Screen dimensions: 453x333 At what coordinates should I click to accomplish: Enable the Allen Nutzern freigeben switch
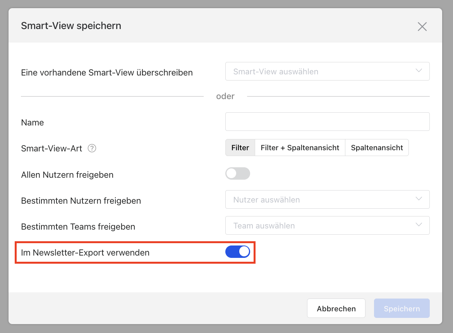coord(237,173)
